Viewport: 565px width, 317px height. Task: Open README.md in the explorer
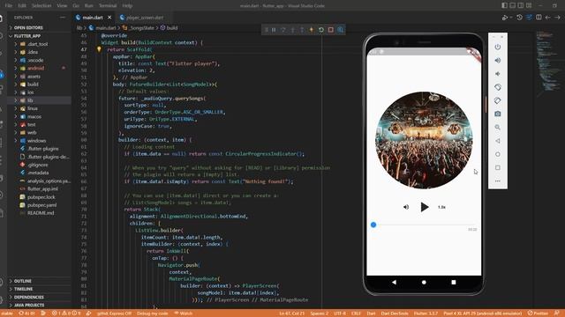pyautogui.click(x=41, y=213)
